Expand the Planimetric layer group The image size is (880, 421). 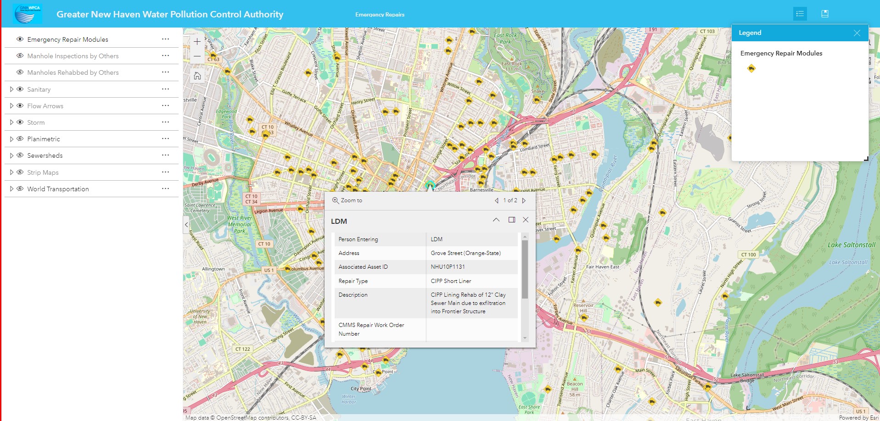click(x=11, y=138)
